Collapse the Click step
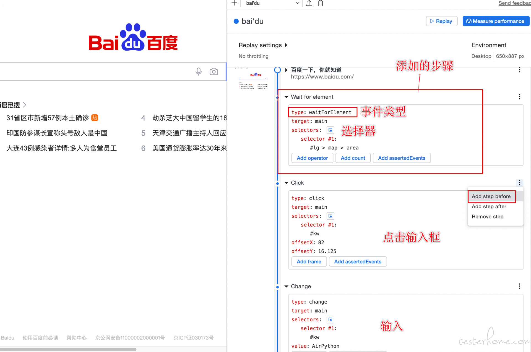The height and width of the screenshot is (352, 531). 286,183
